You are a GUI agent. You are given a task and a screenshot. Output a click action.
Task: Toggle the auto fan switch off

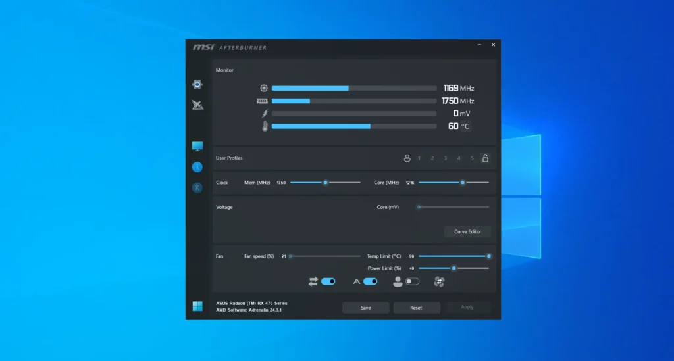(370, 281)
